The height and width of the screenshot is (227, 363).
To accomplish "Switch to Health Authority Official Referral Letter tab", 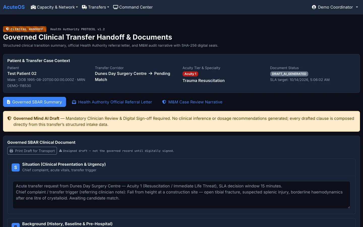I will [x=112, y=102].
